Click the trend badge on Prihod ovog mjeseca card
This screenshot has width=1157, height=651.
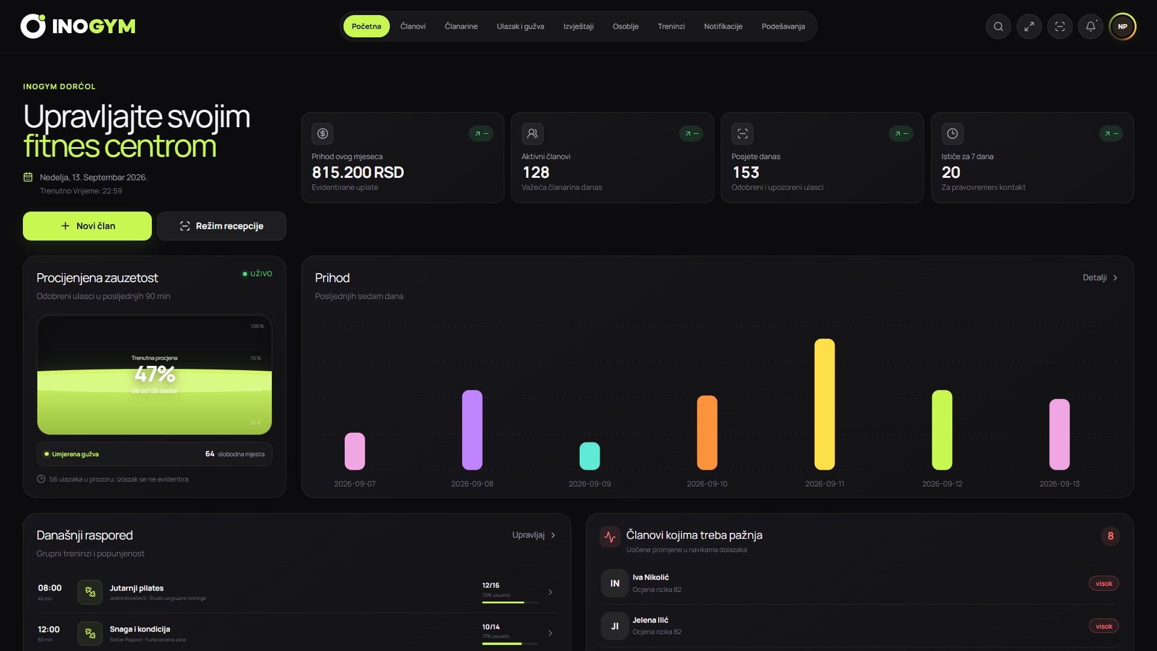tap(481, 134)
